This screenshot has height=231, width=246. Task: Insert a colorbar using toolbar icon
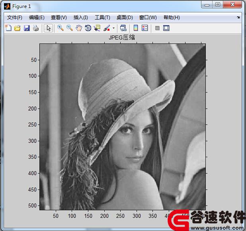pos(136,28)
